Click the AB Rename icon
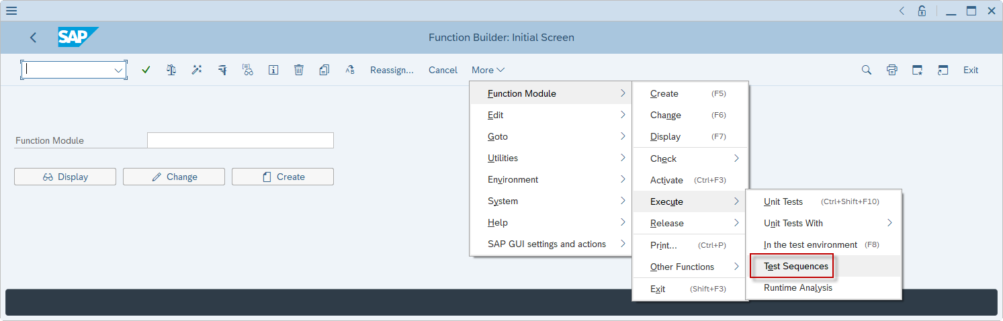 (350, 70)
